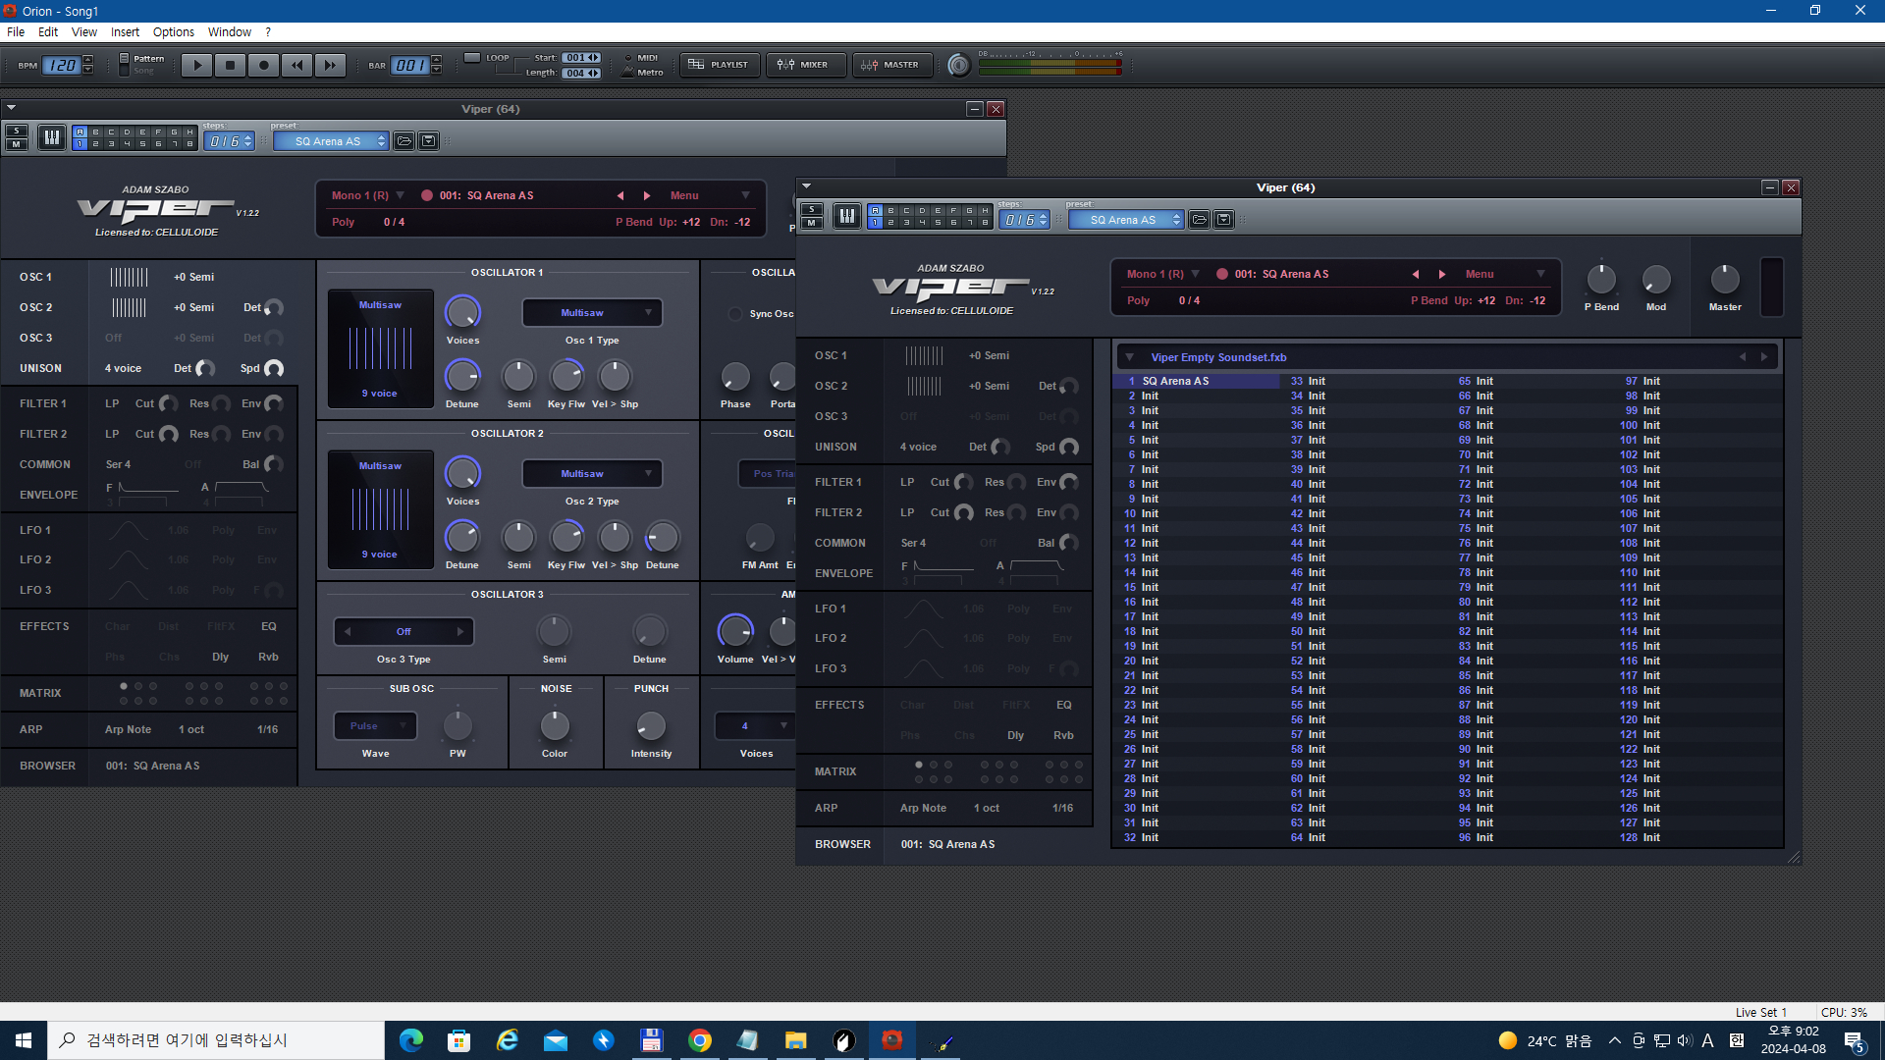The height and width of the screenshot is (1060, 1885).
Task: Open the SQ Arena AS preset dropdown in back Viper window
Action: (x=331, y=141)
